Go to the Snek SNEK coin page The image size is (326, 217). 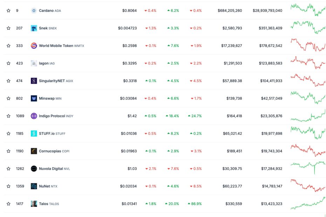[48, 28]
